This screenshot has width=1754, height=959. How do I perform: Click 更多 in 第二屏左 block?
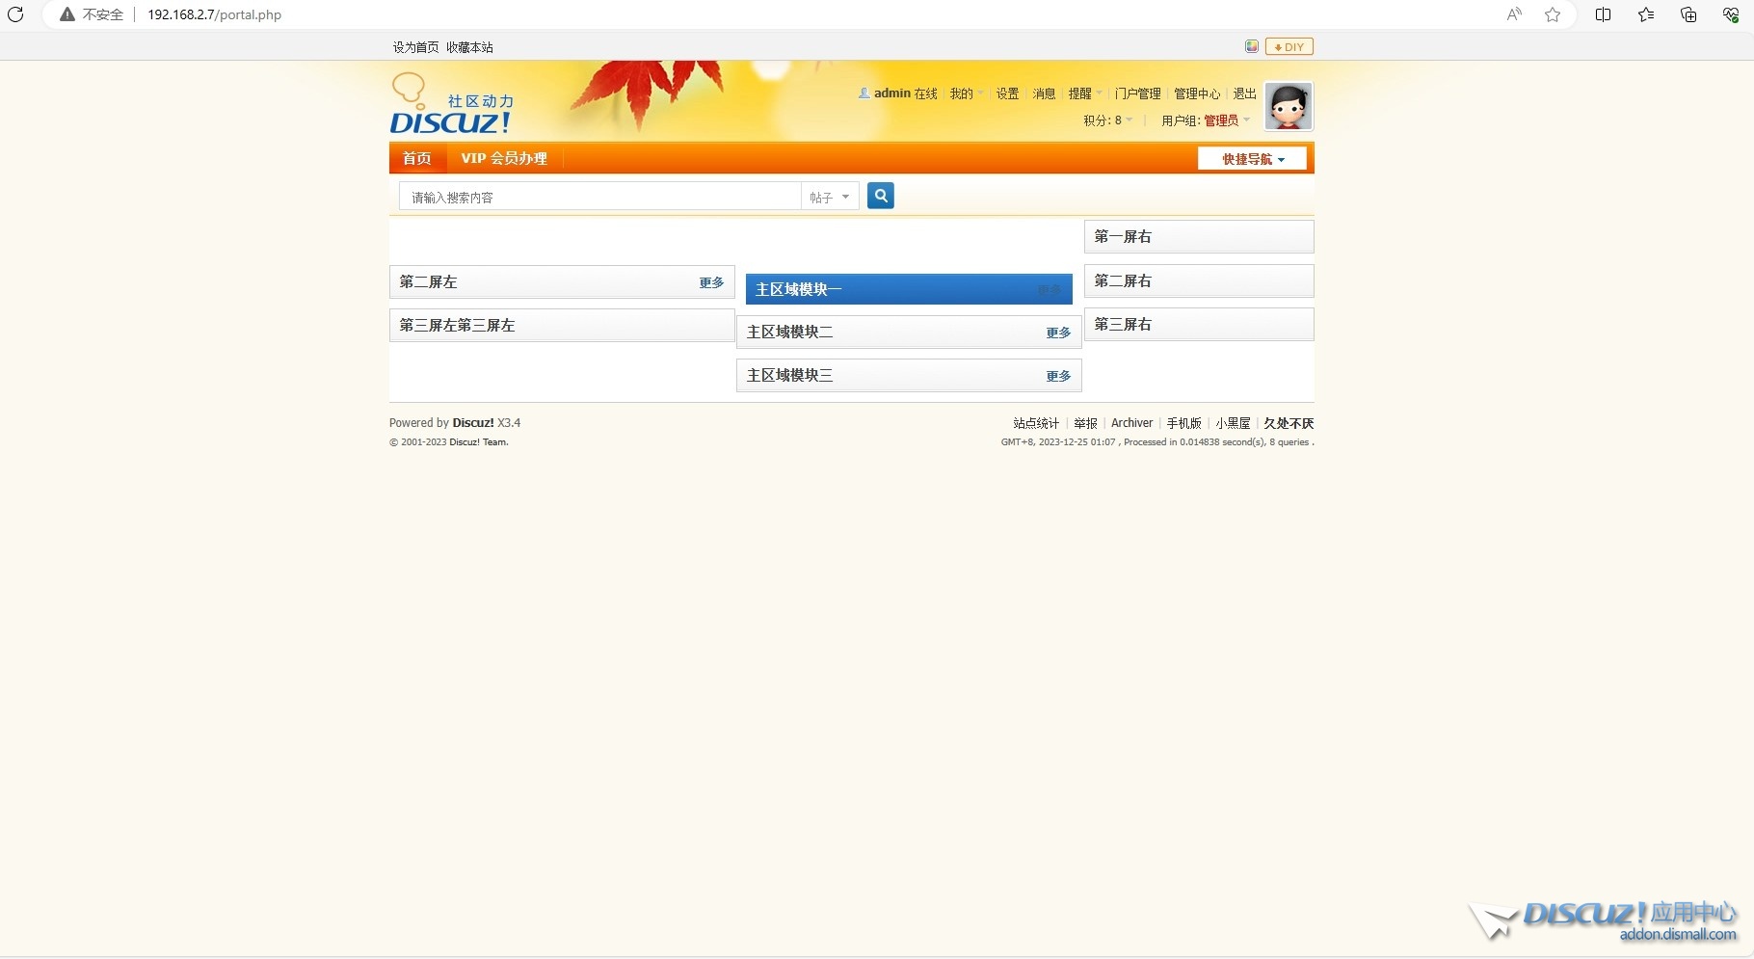711,282
